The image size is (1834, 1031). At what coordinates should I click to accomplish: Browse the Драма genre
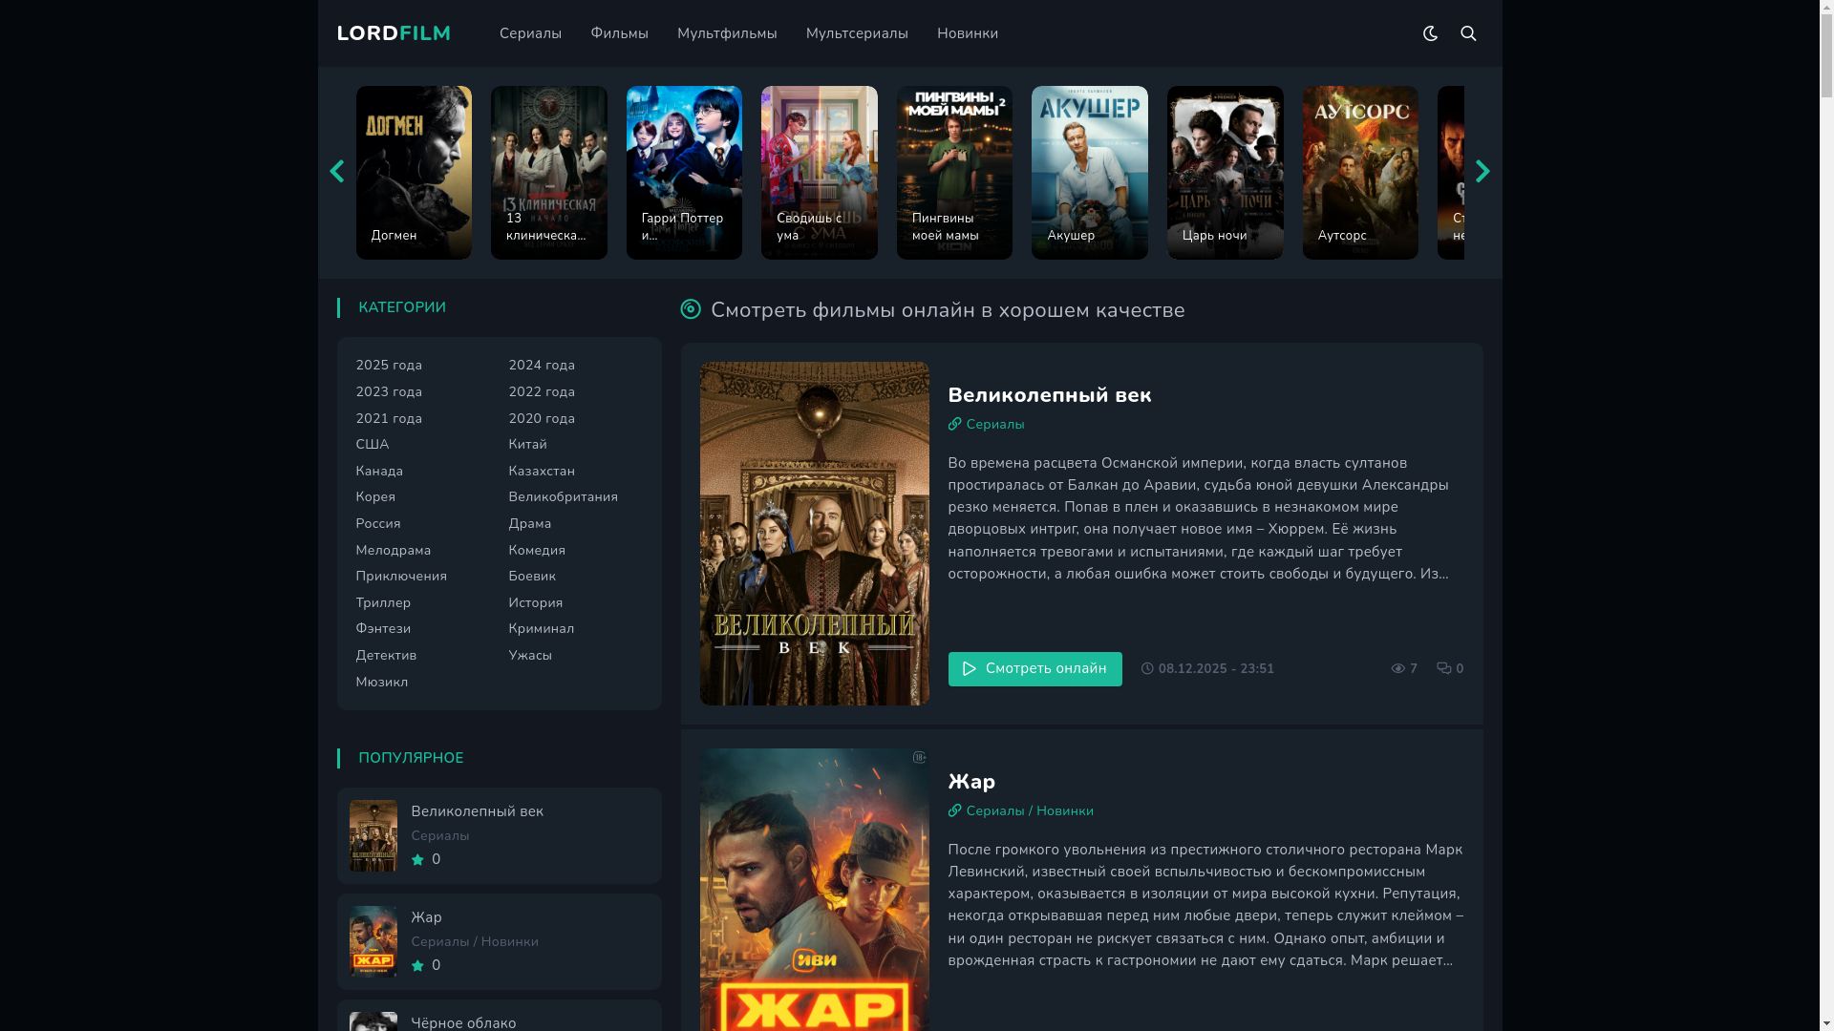tap(530, 524)
